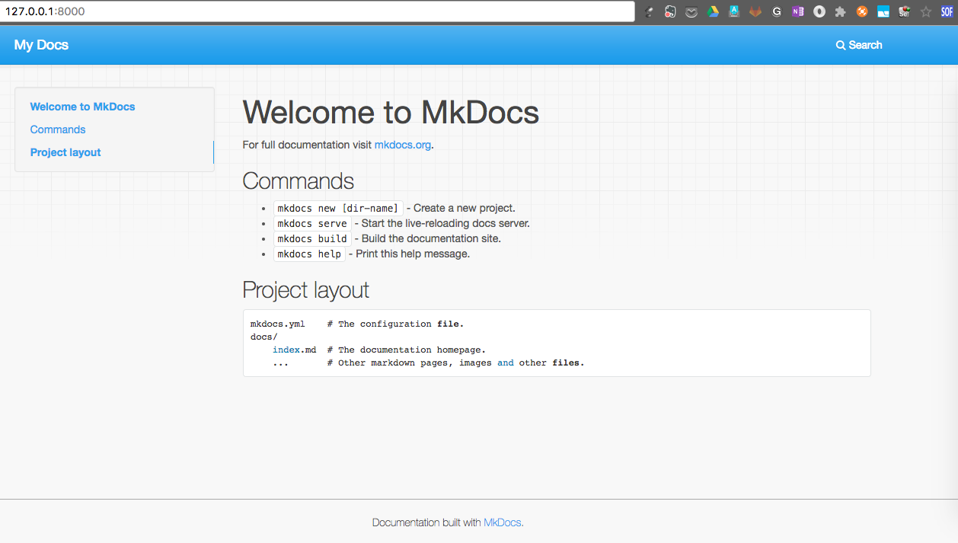958x543 pixels.
Task: Click 'Documentation built with' footer text
Action: click(426, 522)
